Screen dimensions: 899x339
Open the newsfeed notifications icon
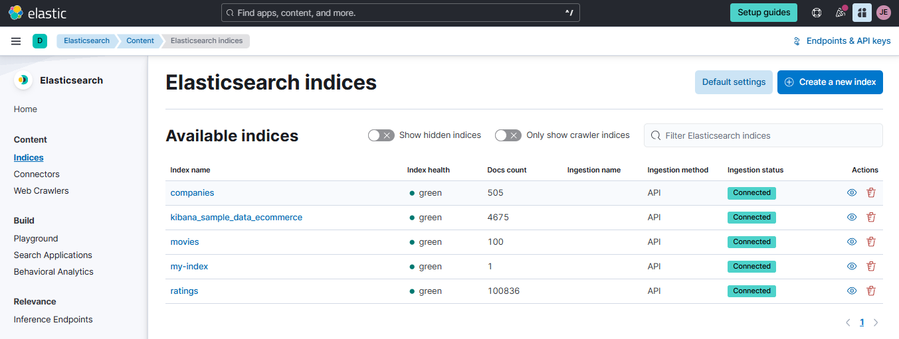pyautogui.click(x=840, y=13)
